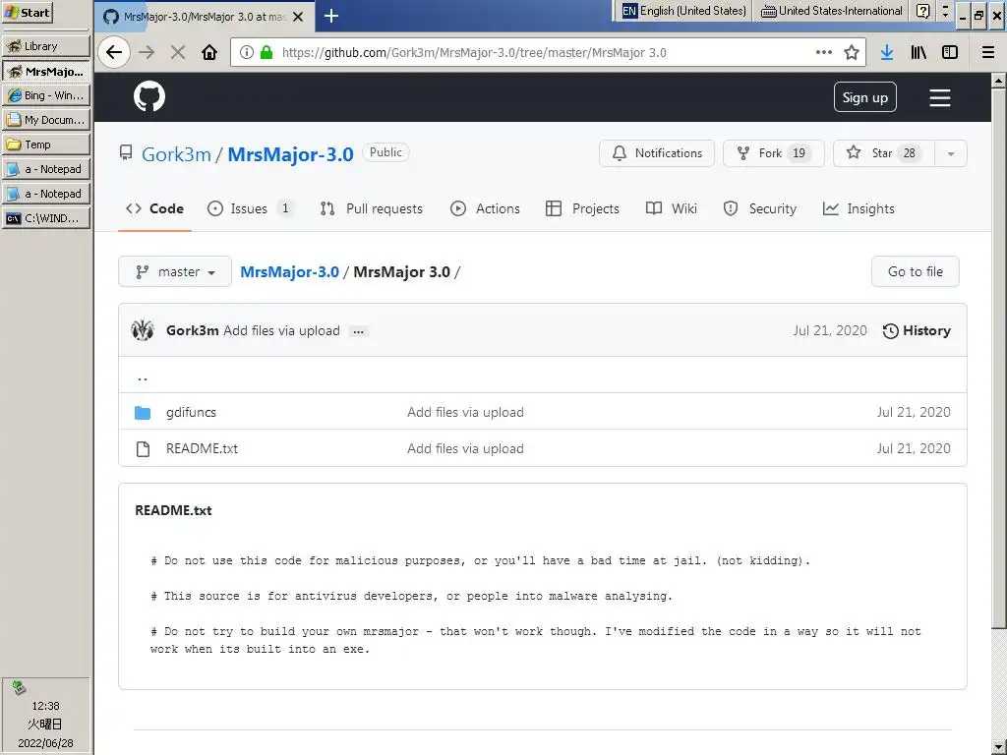The width and height of the screenshot is (1007, 755).
Task: Switch to Bing - Windows taskbar item
Action: pyautogui.click(x=45, y=95)
